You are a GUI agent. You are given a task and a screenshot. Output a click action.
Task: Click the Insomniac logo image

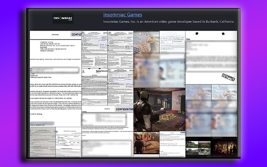(63, 18)
